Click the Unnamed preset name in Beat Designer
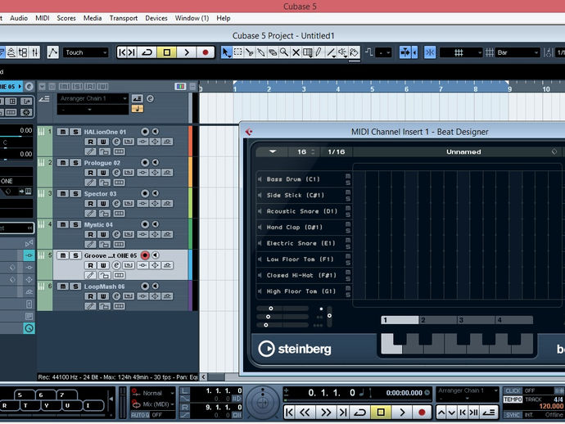The height and width of the screenshot is (424, 565). pyautogui.click(x=463, y=151)
